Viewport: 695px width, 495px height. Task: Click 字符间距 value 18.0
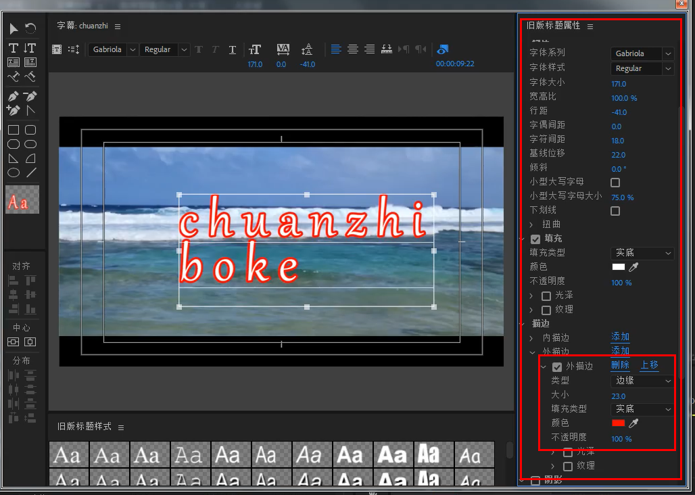click(617, 141)
